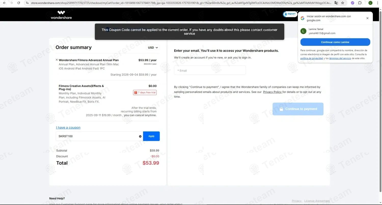
Task: Reload the page with refresh icon
Action: (19, 3)
